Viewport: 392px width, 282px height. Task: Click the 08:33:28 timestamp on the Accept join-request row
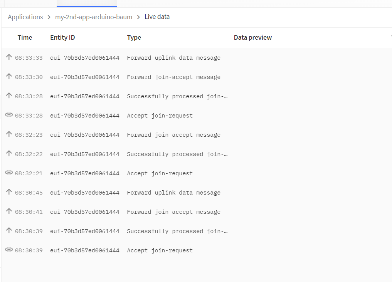tap(29, 116)
